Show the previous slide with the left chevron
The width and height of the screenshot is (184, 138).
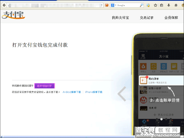[122, 94]
